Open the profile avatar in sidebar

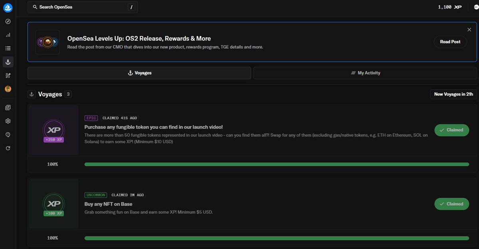(8, 89)
